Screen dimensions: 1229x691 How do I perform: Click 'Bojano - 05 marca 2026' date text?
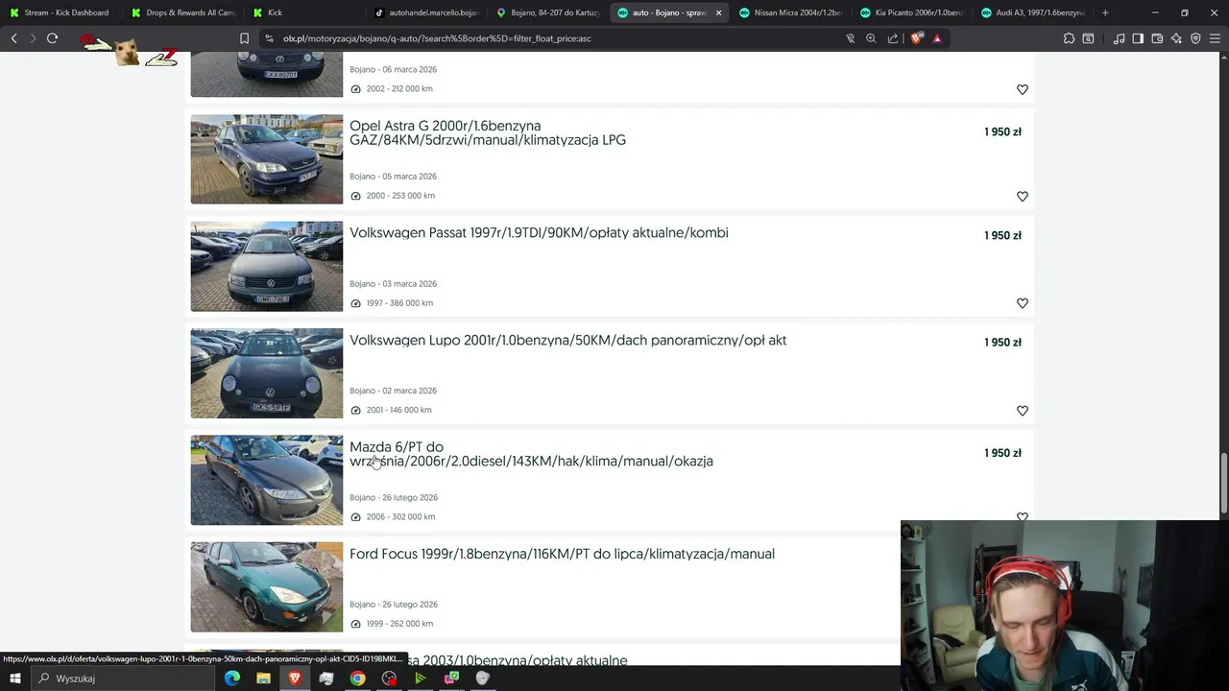393,177
